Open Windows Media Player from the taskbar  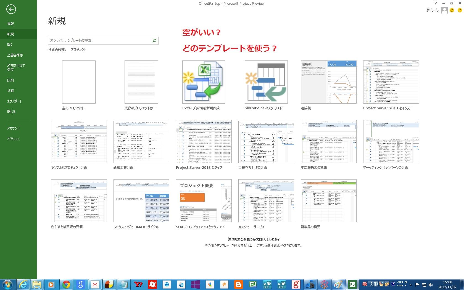coord(52,284)
